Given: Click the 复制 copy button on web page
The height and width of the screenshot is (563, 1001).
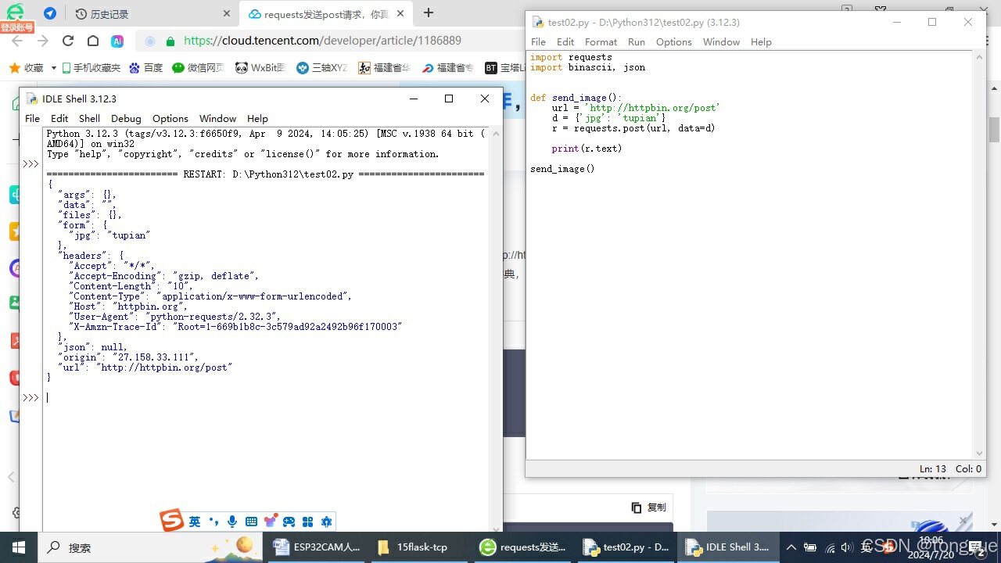Looking at the screenshot, I should [649, 507].
